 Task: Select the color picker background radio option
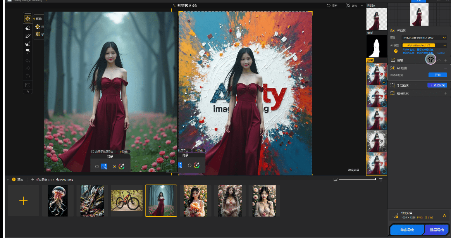(x=114, y=166)
